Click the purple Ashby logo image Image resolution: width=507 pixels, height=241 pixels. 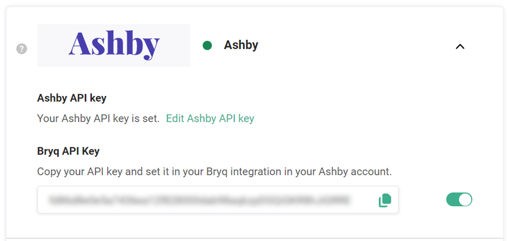[x=114, y=45]
